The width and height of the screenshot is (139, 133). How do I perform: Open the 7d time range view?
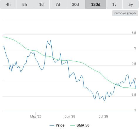pyautogui.click(x=58, y=4)
